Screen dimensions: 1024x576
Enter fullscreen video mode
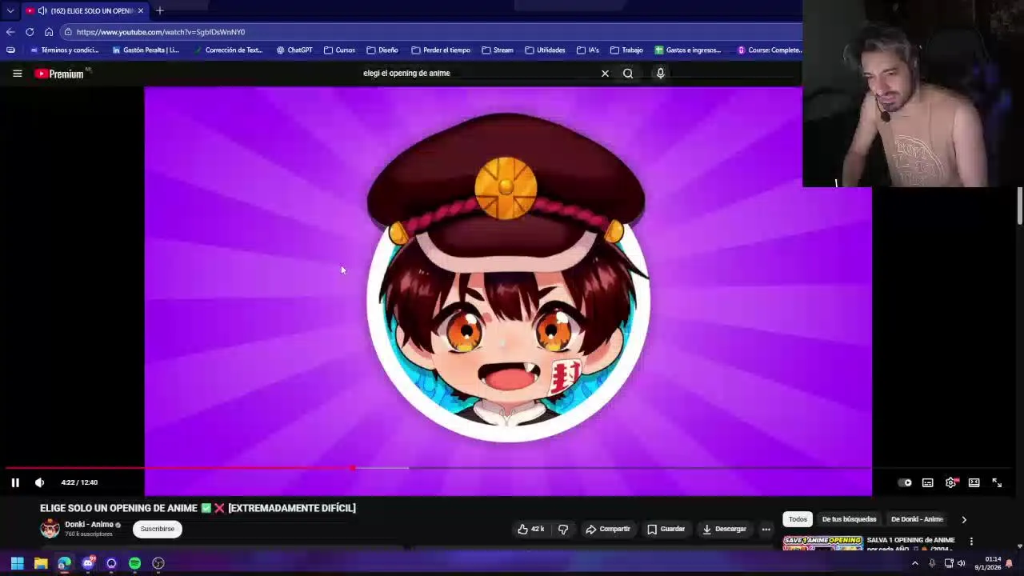point(997,482)
